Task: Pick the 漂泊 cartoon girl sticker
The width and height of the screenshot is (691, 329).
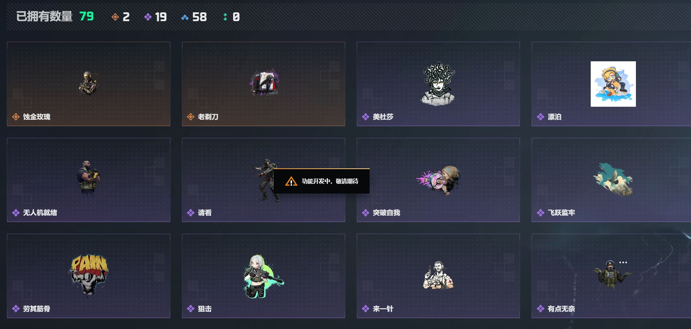Action: (x=613, y=84)
